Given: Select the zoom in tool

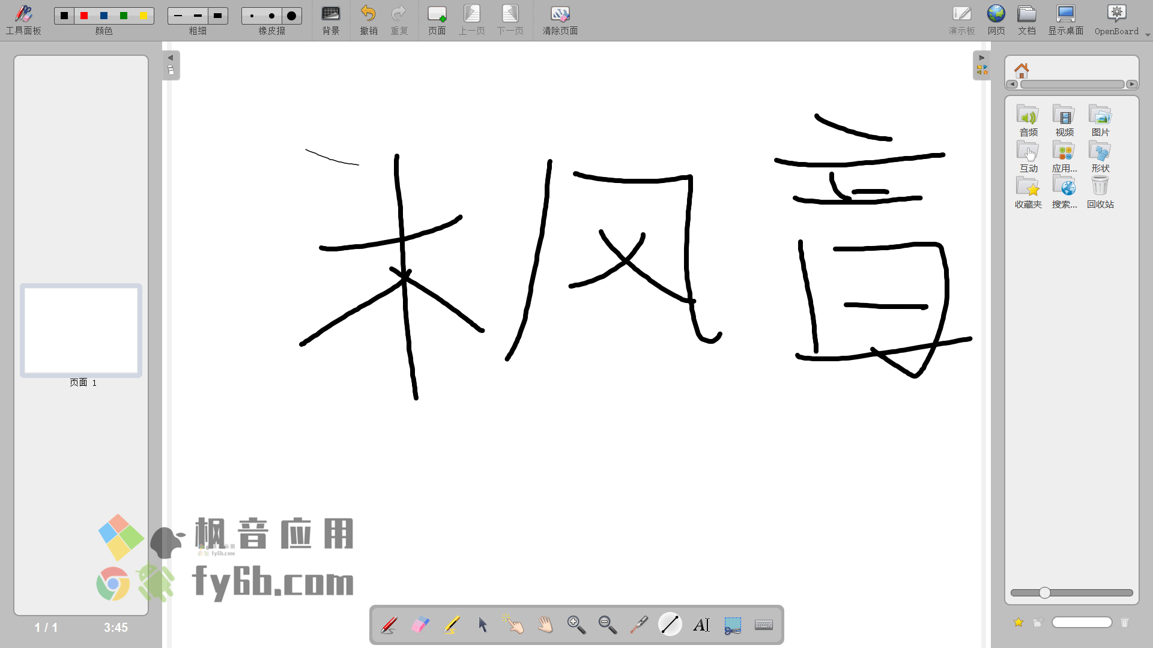Looking at the screenshot, I should 576,625.
